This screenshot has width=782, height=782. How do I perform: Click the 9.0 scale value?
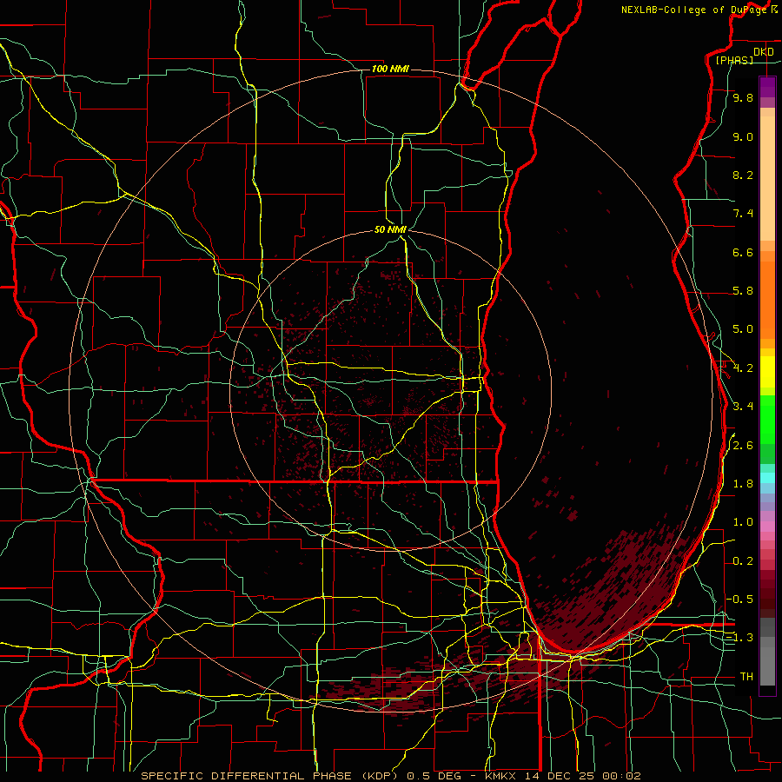(743, 136)
